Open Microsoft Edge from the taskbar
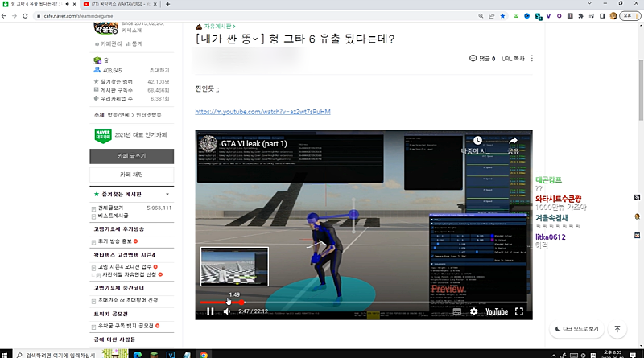Viewport: 644px width, 358px height. point(138,355)
